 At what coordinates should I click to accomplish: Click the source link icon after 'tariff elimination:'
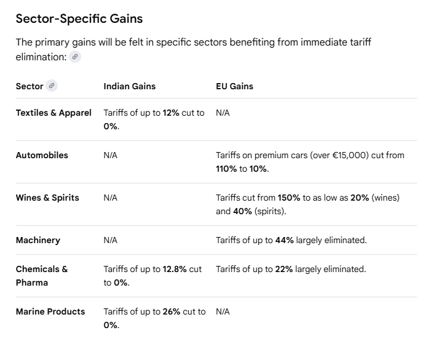[75, 57]
